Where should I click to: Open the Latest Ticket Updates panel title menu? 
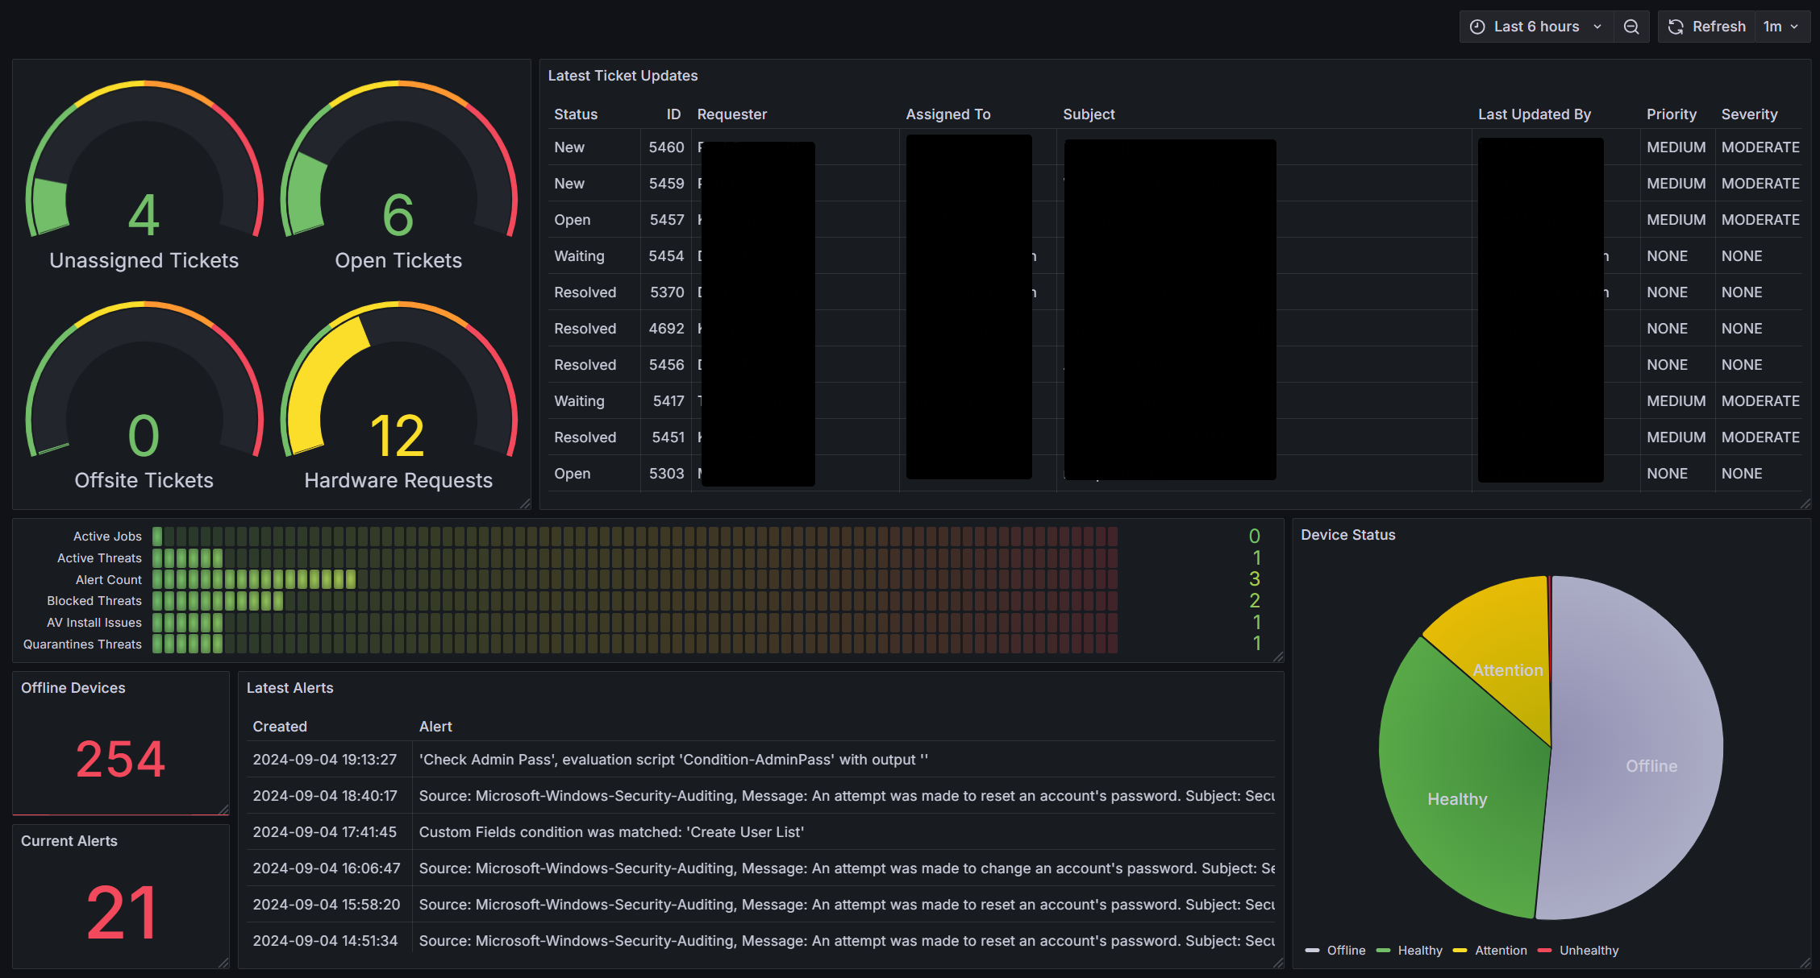623,76
